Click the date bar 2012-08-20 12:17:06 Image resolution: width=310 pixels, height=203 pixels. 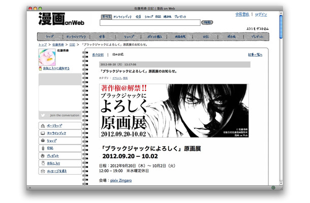pos(175,64)
